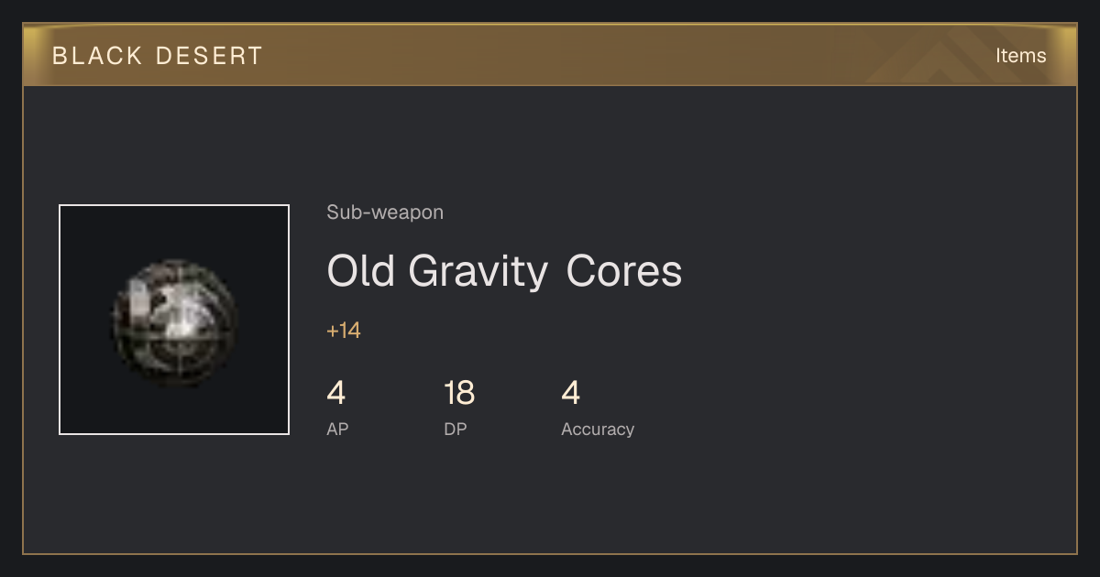Click the AP value 4

coord(336,393)
